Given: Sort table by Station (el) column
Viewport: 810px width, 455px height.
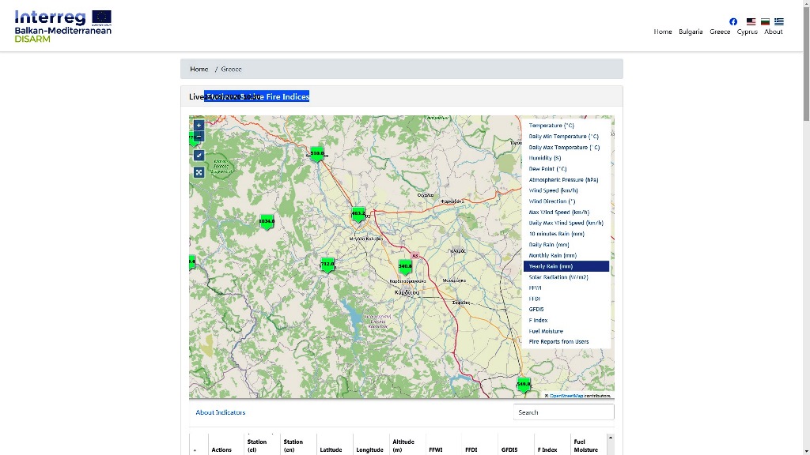Looking at the screenshot, I should (257, 446).
